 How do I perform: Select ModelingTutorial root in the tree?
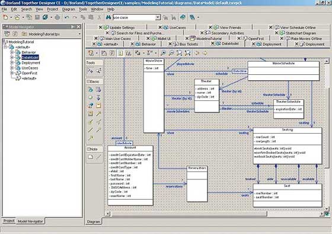(21, 42)
